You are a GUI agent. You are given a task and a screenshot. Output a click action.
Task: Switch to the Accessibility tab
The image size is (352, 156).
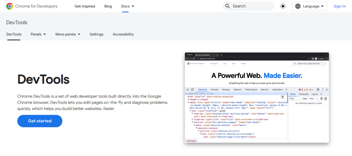123,34
